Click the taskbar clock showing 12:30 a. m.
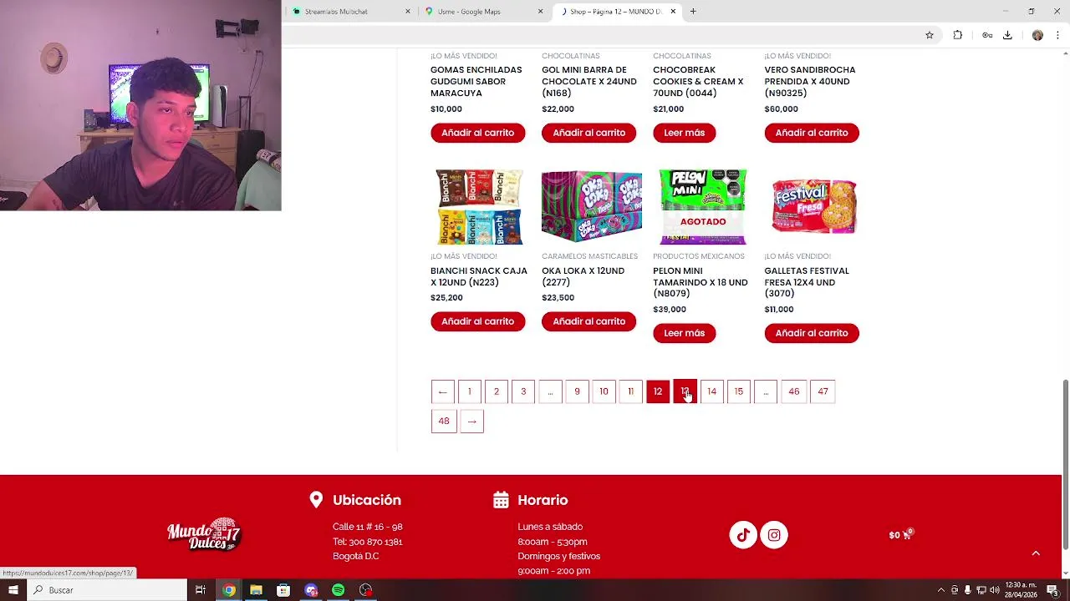Image resolution: width=1070 pixels, height=601 pixels. [x=1021, y=590]
